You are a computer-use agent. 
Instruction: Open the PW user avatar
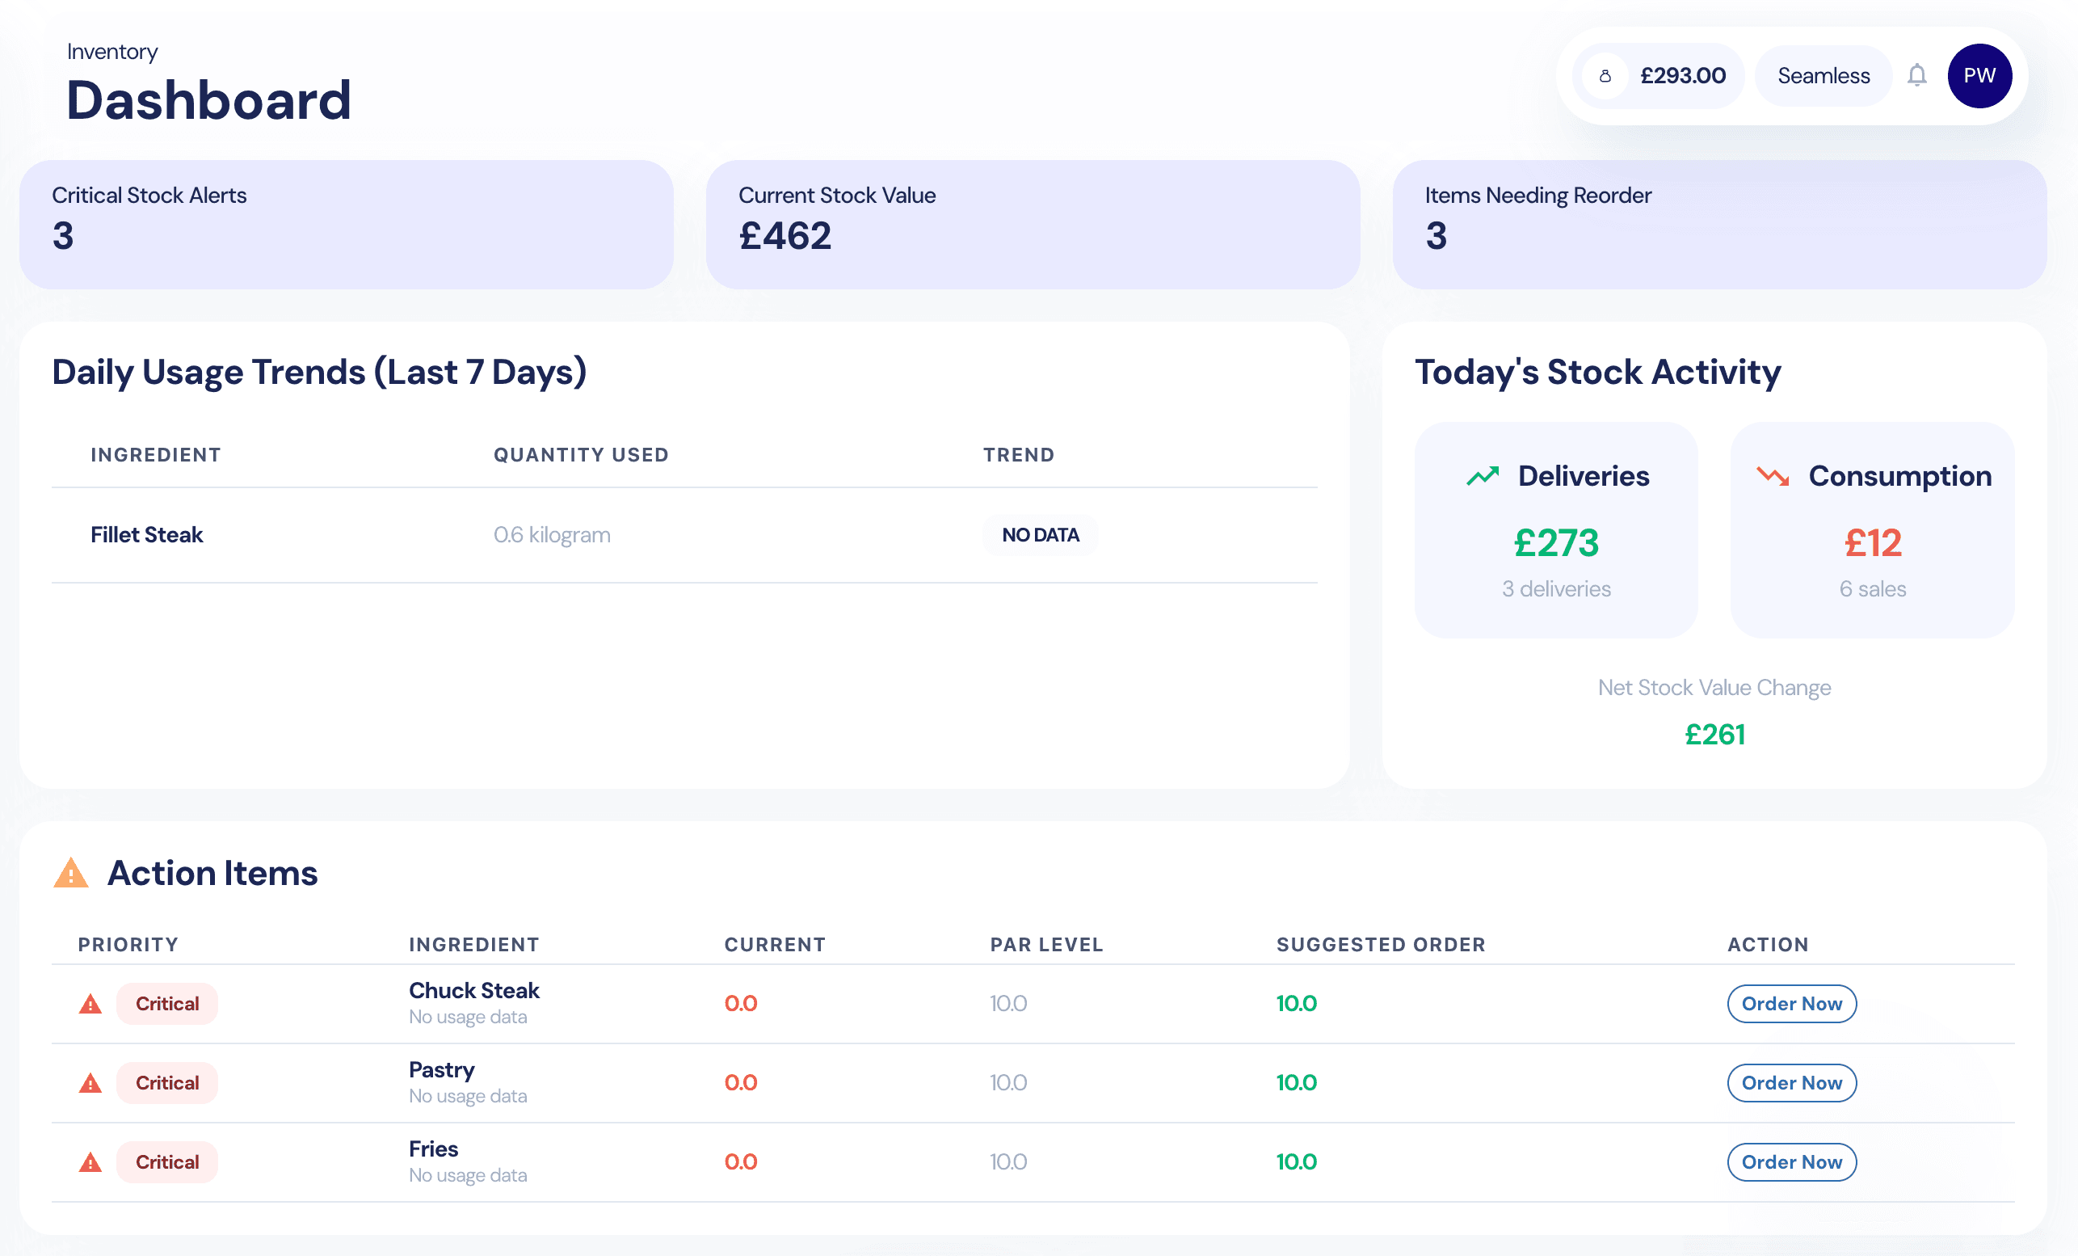coord(1979,76)
